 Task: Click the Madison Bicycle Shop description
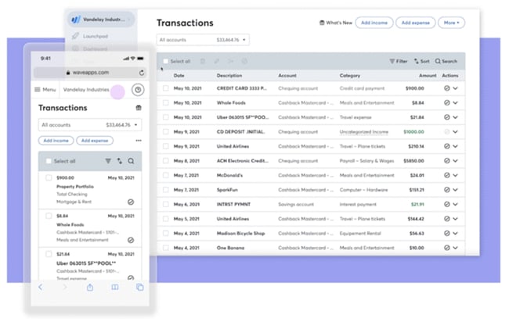tap(241, 233)
